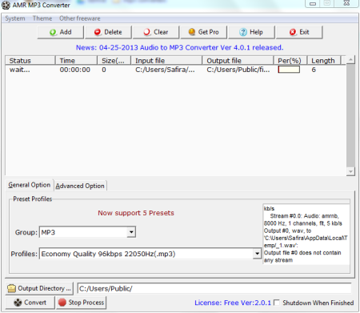Click the file list scroll down arrow
360x313 pixels.
coord(350,171)
